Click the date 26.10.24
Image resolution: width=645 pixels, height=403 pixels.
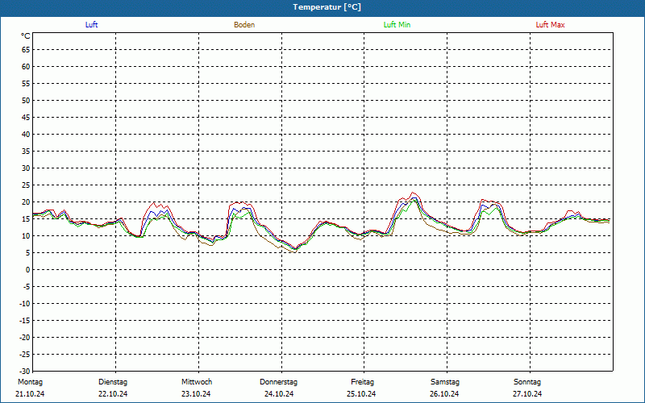[x=444, y=394]
